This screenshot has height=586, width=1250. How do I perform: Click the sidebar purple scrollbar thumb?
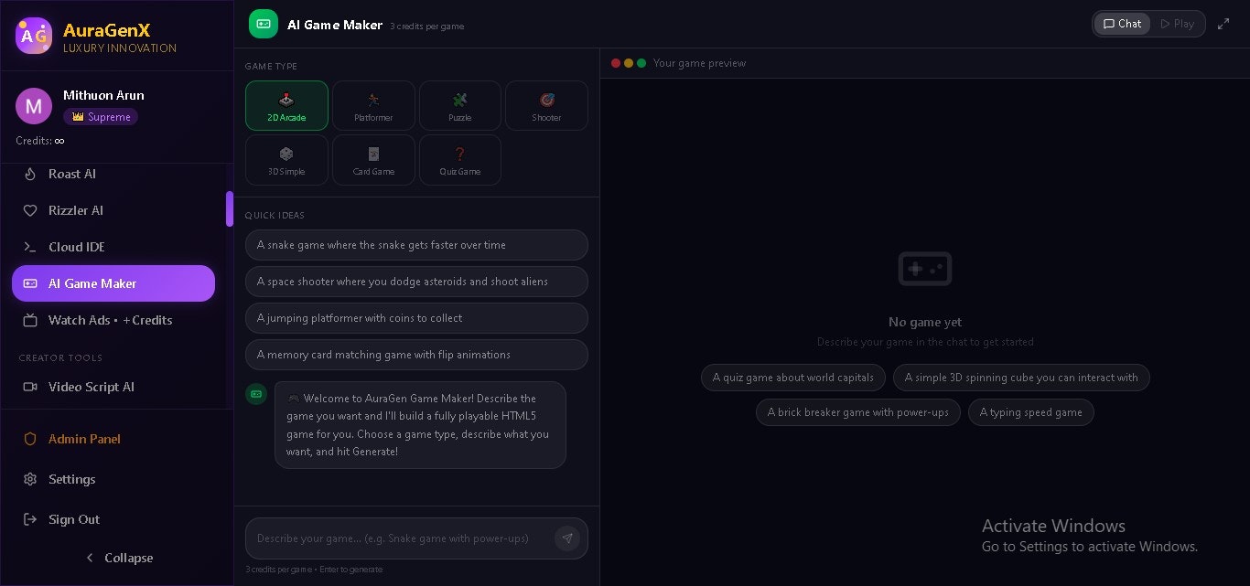point(230,208)
